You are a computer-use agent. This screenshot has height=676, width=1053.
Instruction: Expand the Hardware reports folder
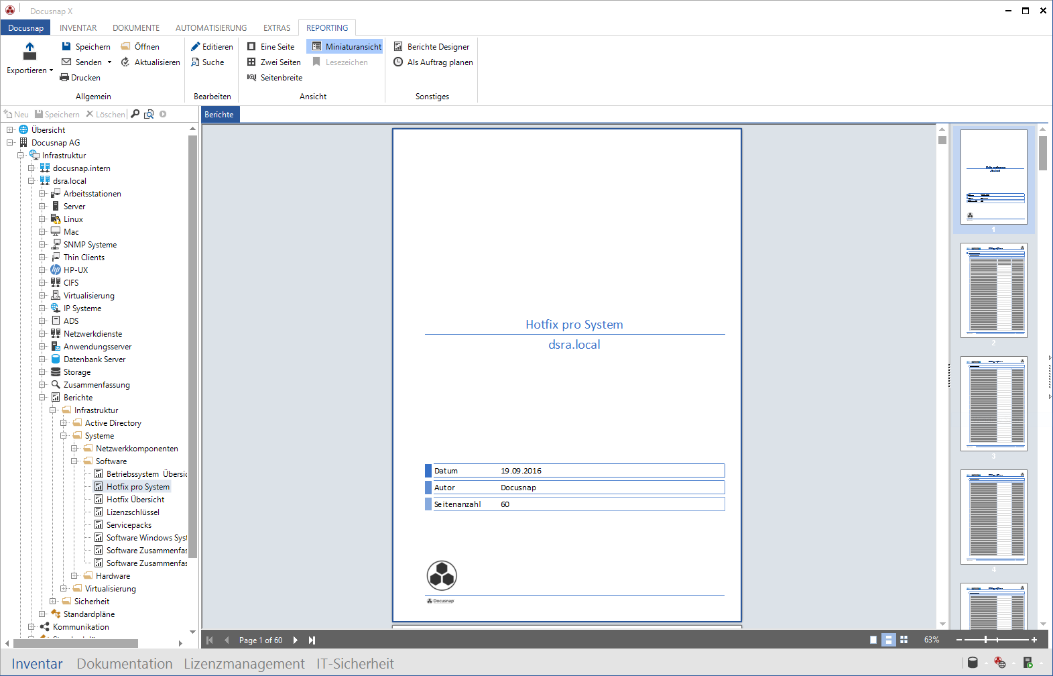click(x=74, y=575)
